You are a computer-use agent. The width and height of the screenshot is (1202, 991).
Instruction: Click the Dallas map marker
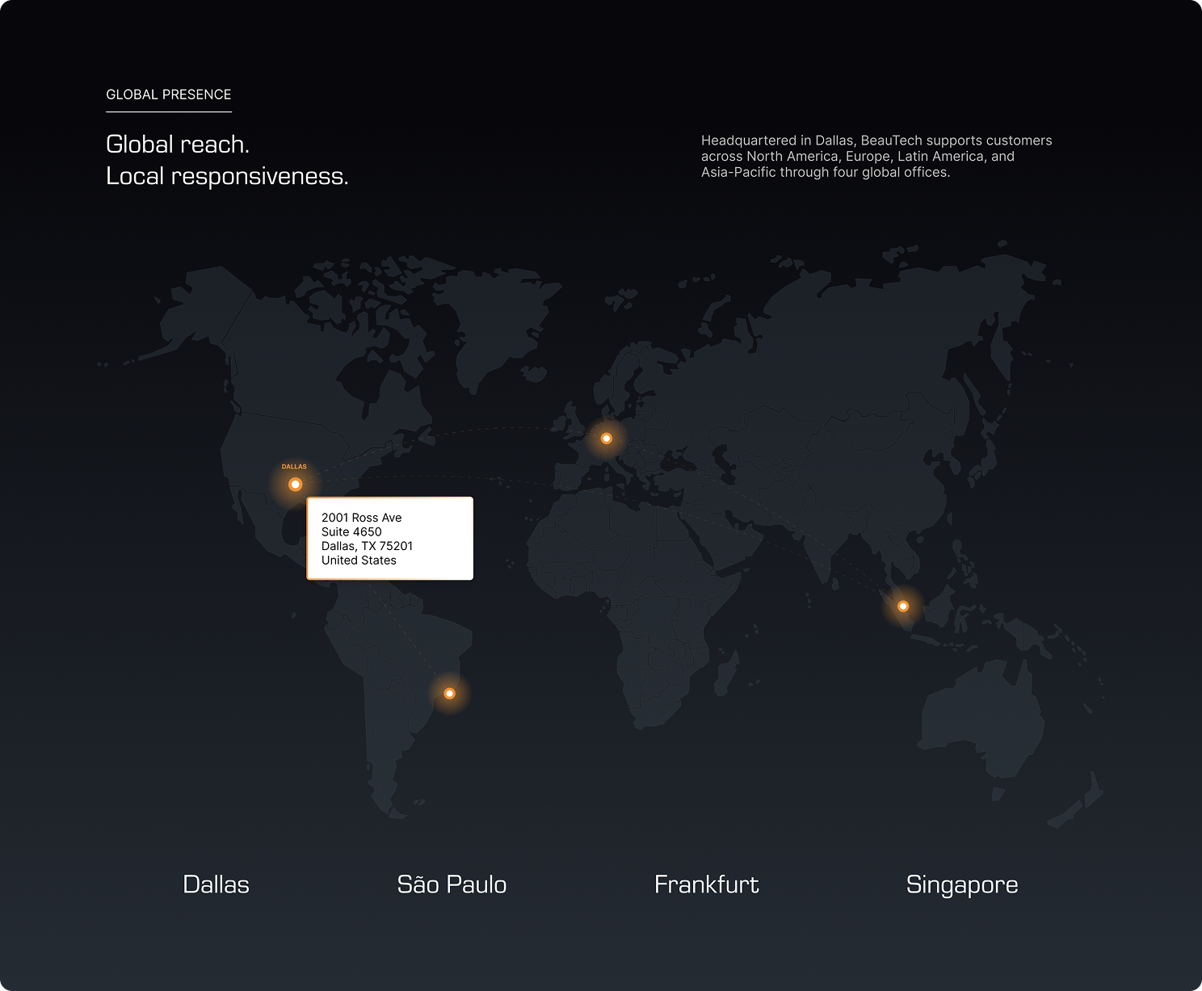point(295,485)
